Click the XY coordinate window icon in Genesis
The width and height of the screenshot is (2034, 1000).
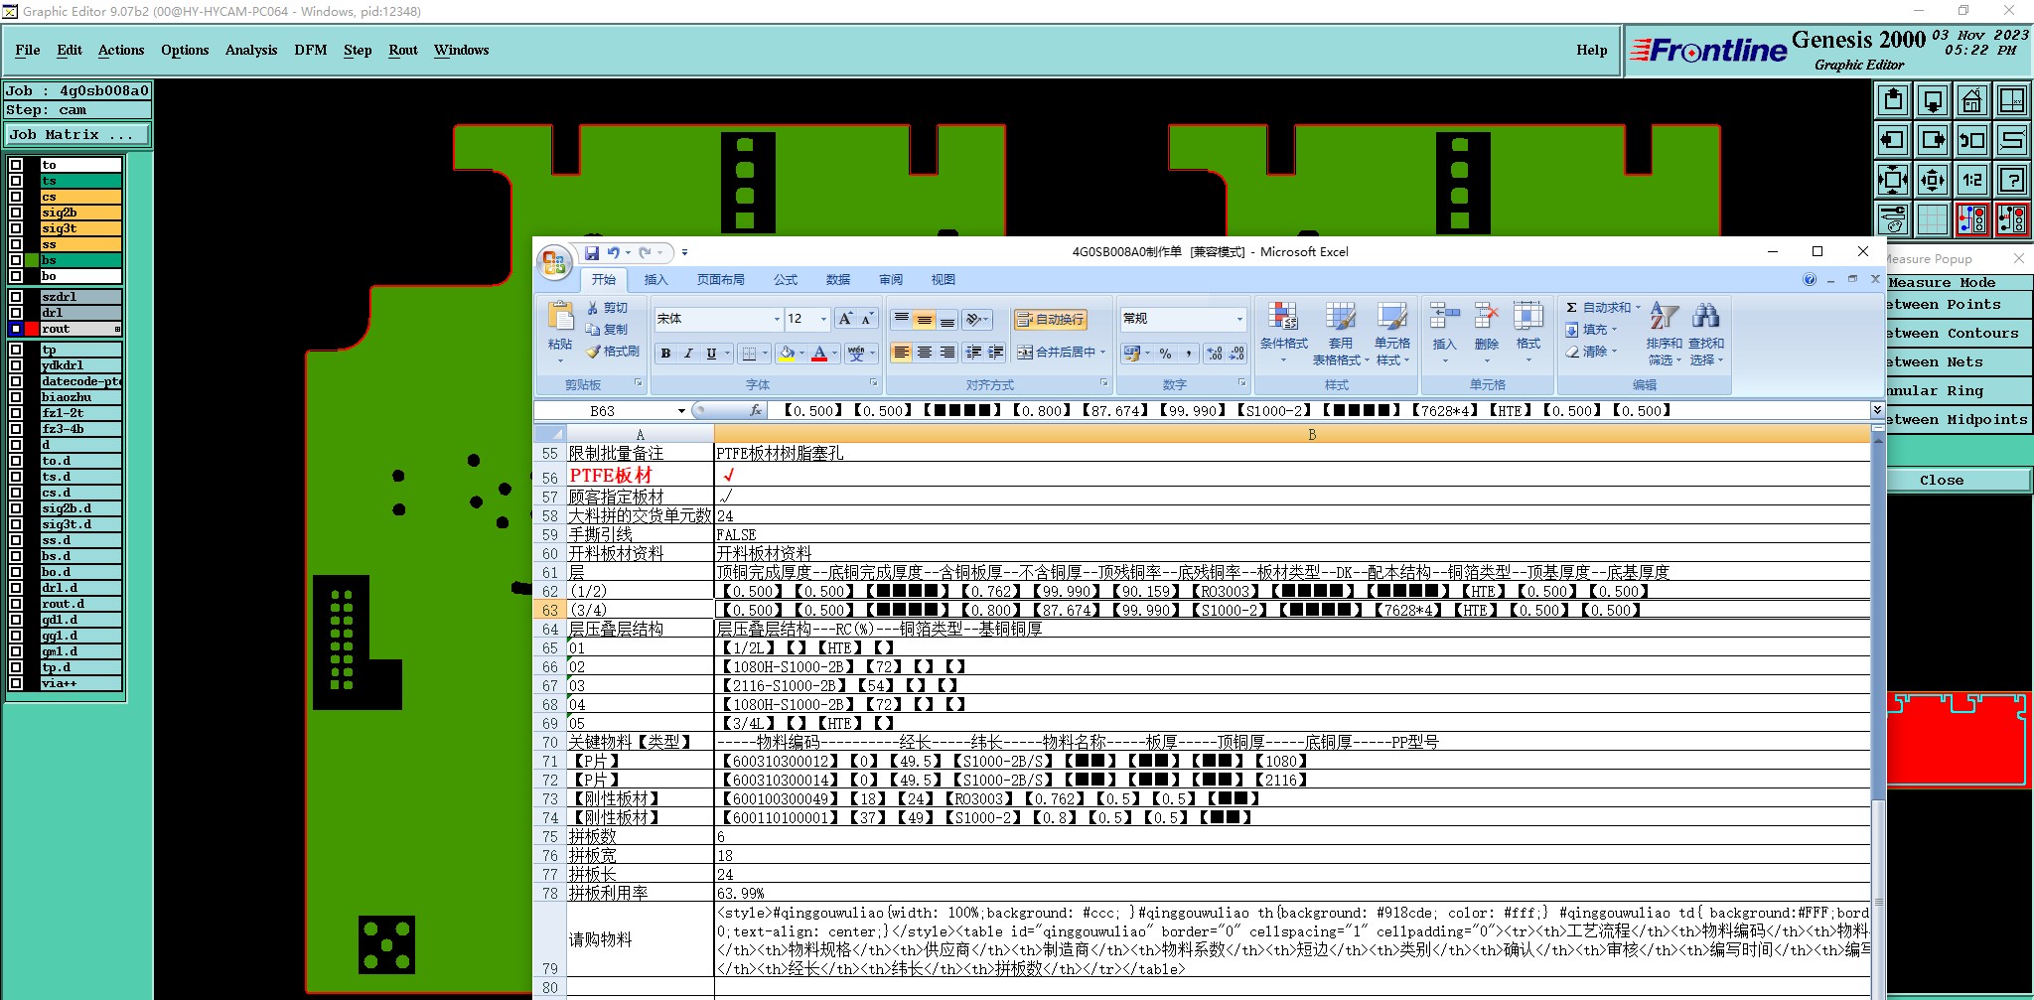click(x=2012, y=100)
